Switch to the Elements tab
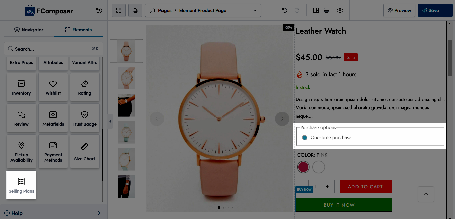This screenshot has width=455, height=219. coord(78,30)
